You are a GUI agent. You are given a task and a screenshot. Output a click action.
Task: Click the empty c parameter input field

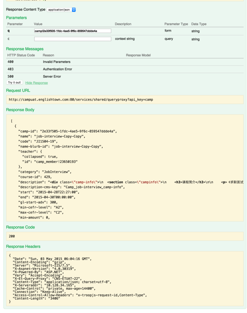coord(73,39)
